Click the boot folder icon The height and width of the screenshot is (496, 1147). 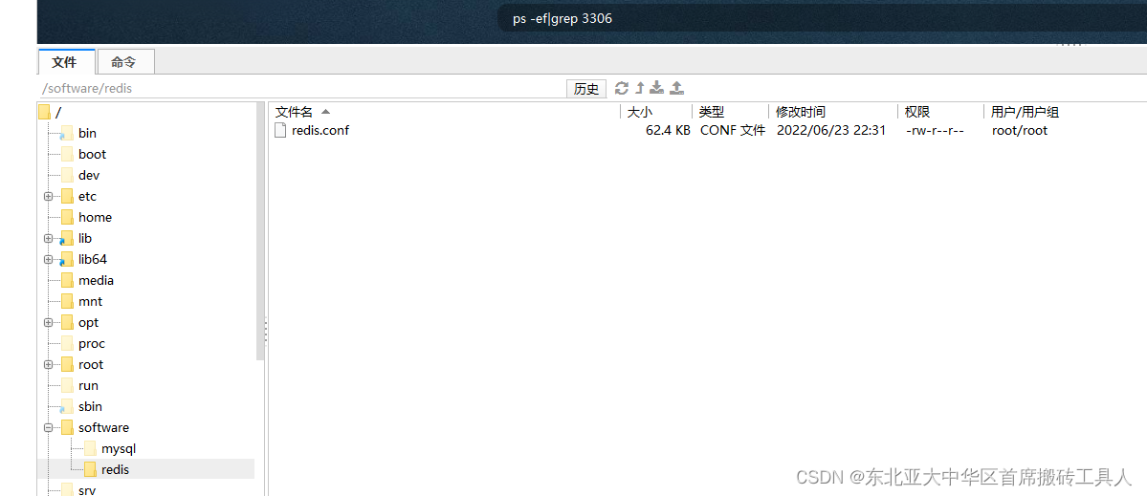click(x=67, y=154)
